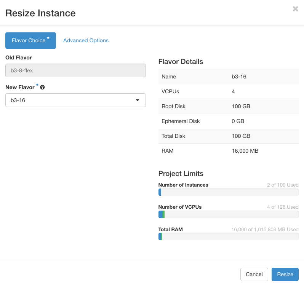Select the Flavor Choice tab
304x286 pixels.
(30, 40)
